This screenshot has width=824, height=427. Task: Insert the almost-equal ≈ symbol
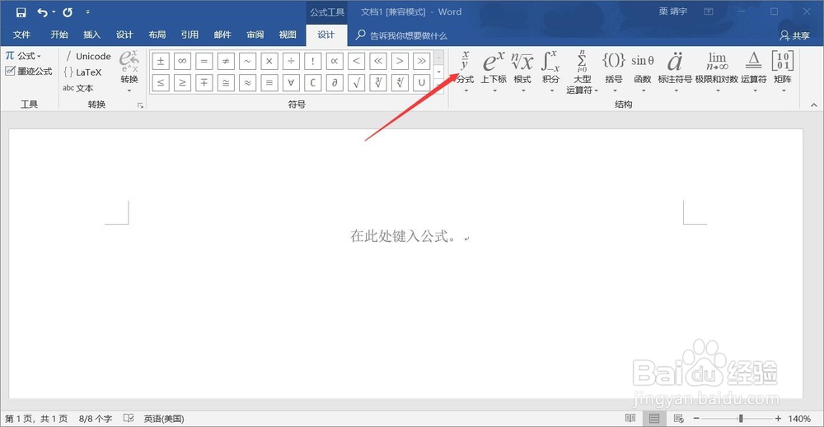coord(247,83)
